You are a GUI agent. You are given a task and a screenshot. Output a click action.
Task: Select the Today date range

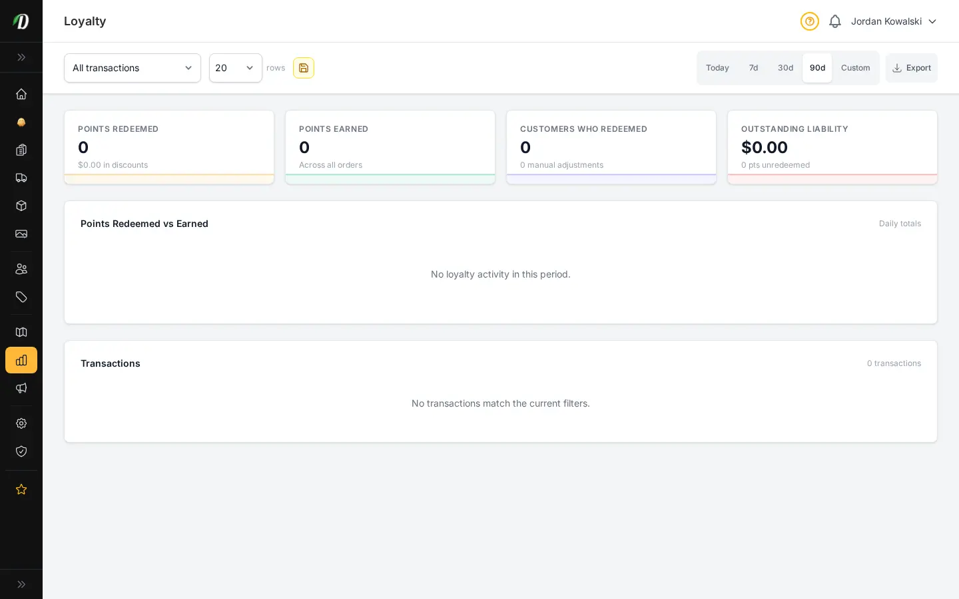click(717, 68)
